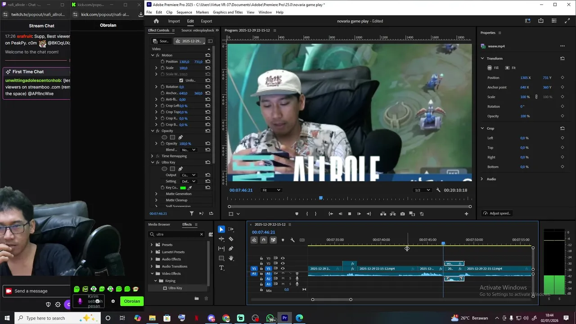
Task: Toggle visibility eye of track V3
Action: pyautogui.click(x=283, y=258)
